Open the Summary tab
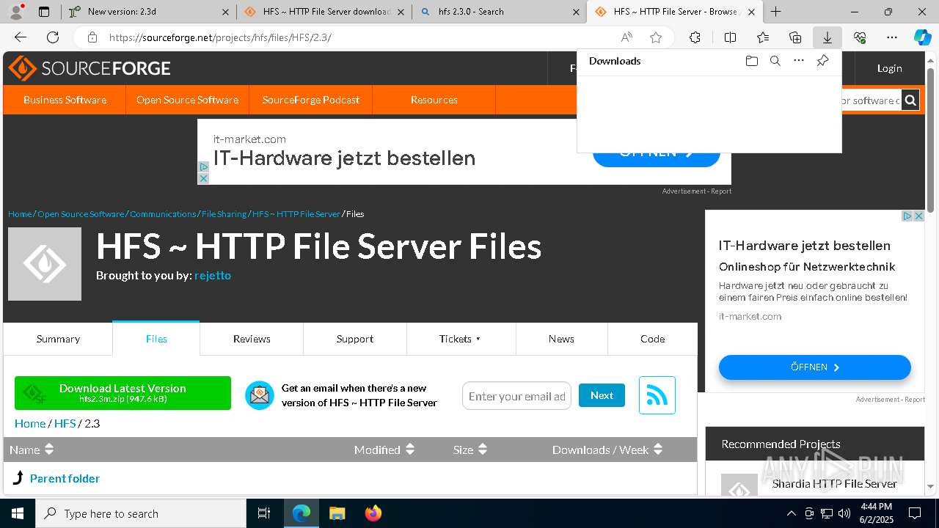The image size is (939, 528). point(58,339)
